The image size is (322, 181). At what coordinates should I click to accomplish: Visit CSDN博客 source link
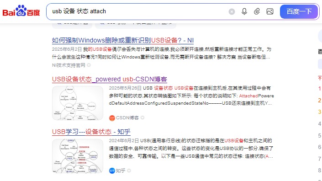pos(127,118)
